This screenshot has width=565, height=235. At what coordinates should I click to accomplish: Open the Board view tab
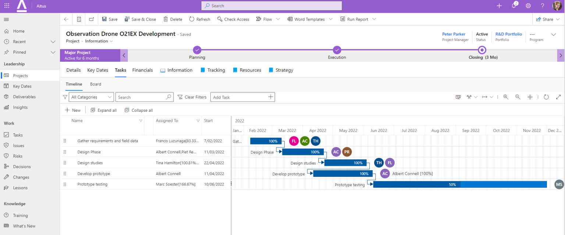coord(95,84)
